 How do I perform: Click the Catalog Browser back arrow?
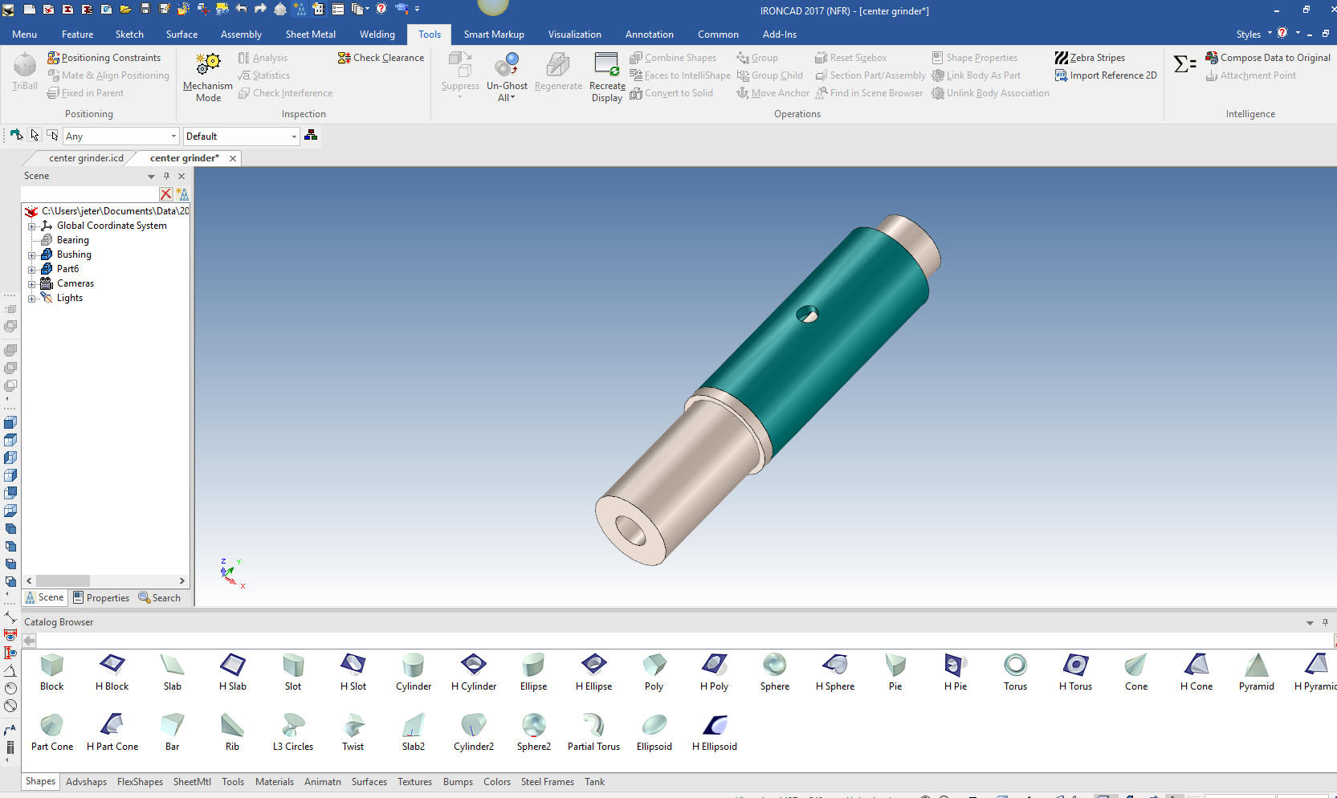point(30,641)
